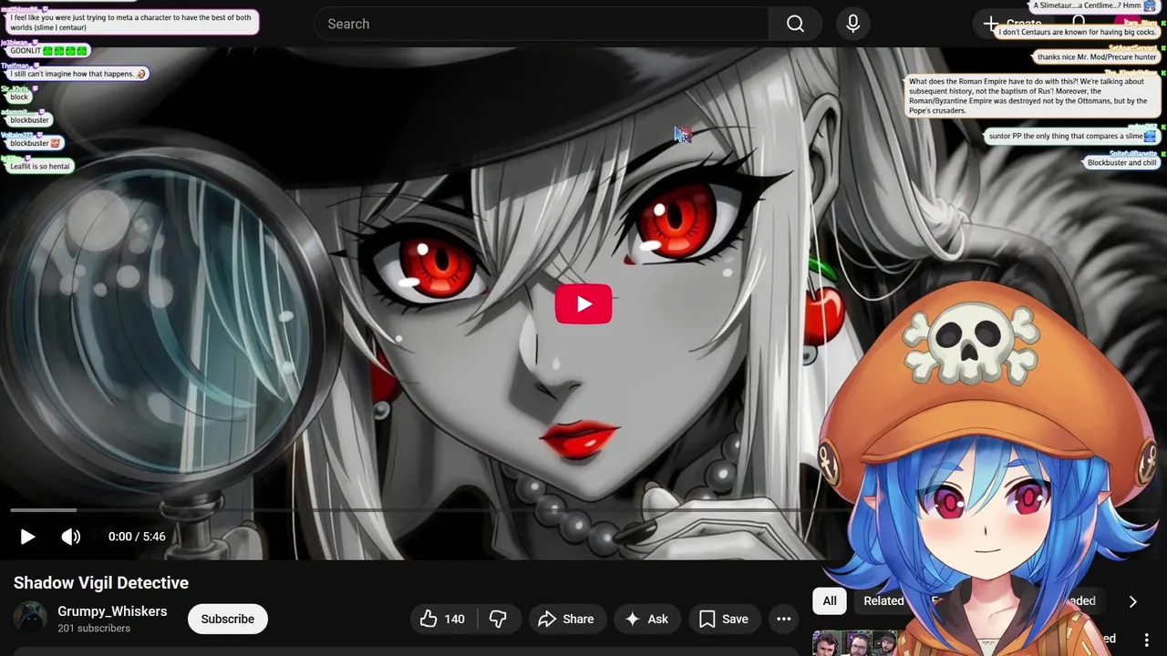Click the large red YouTube play button
The width and height of the screenshot is (1167, 656).
tap(583, 304)
